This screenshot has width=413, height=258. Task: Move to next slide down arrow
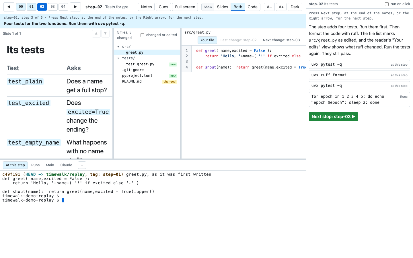(106, 34)
